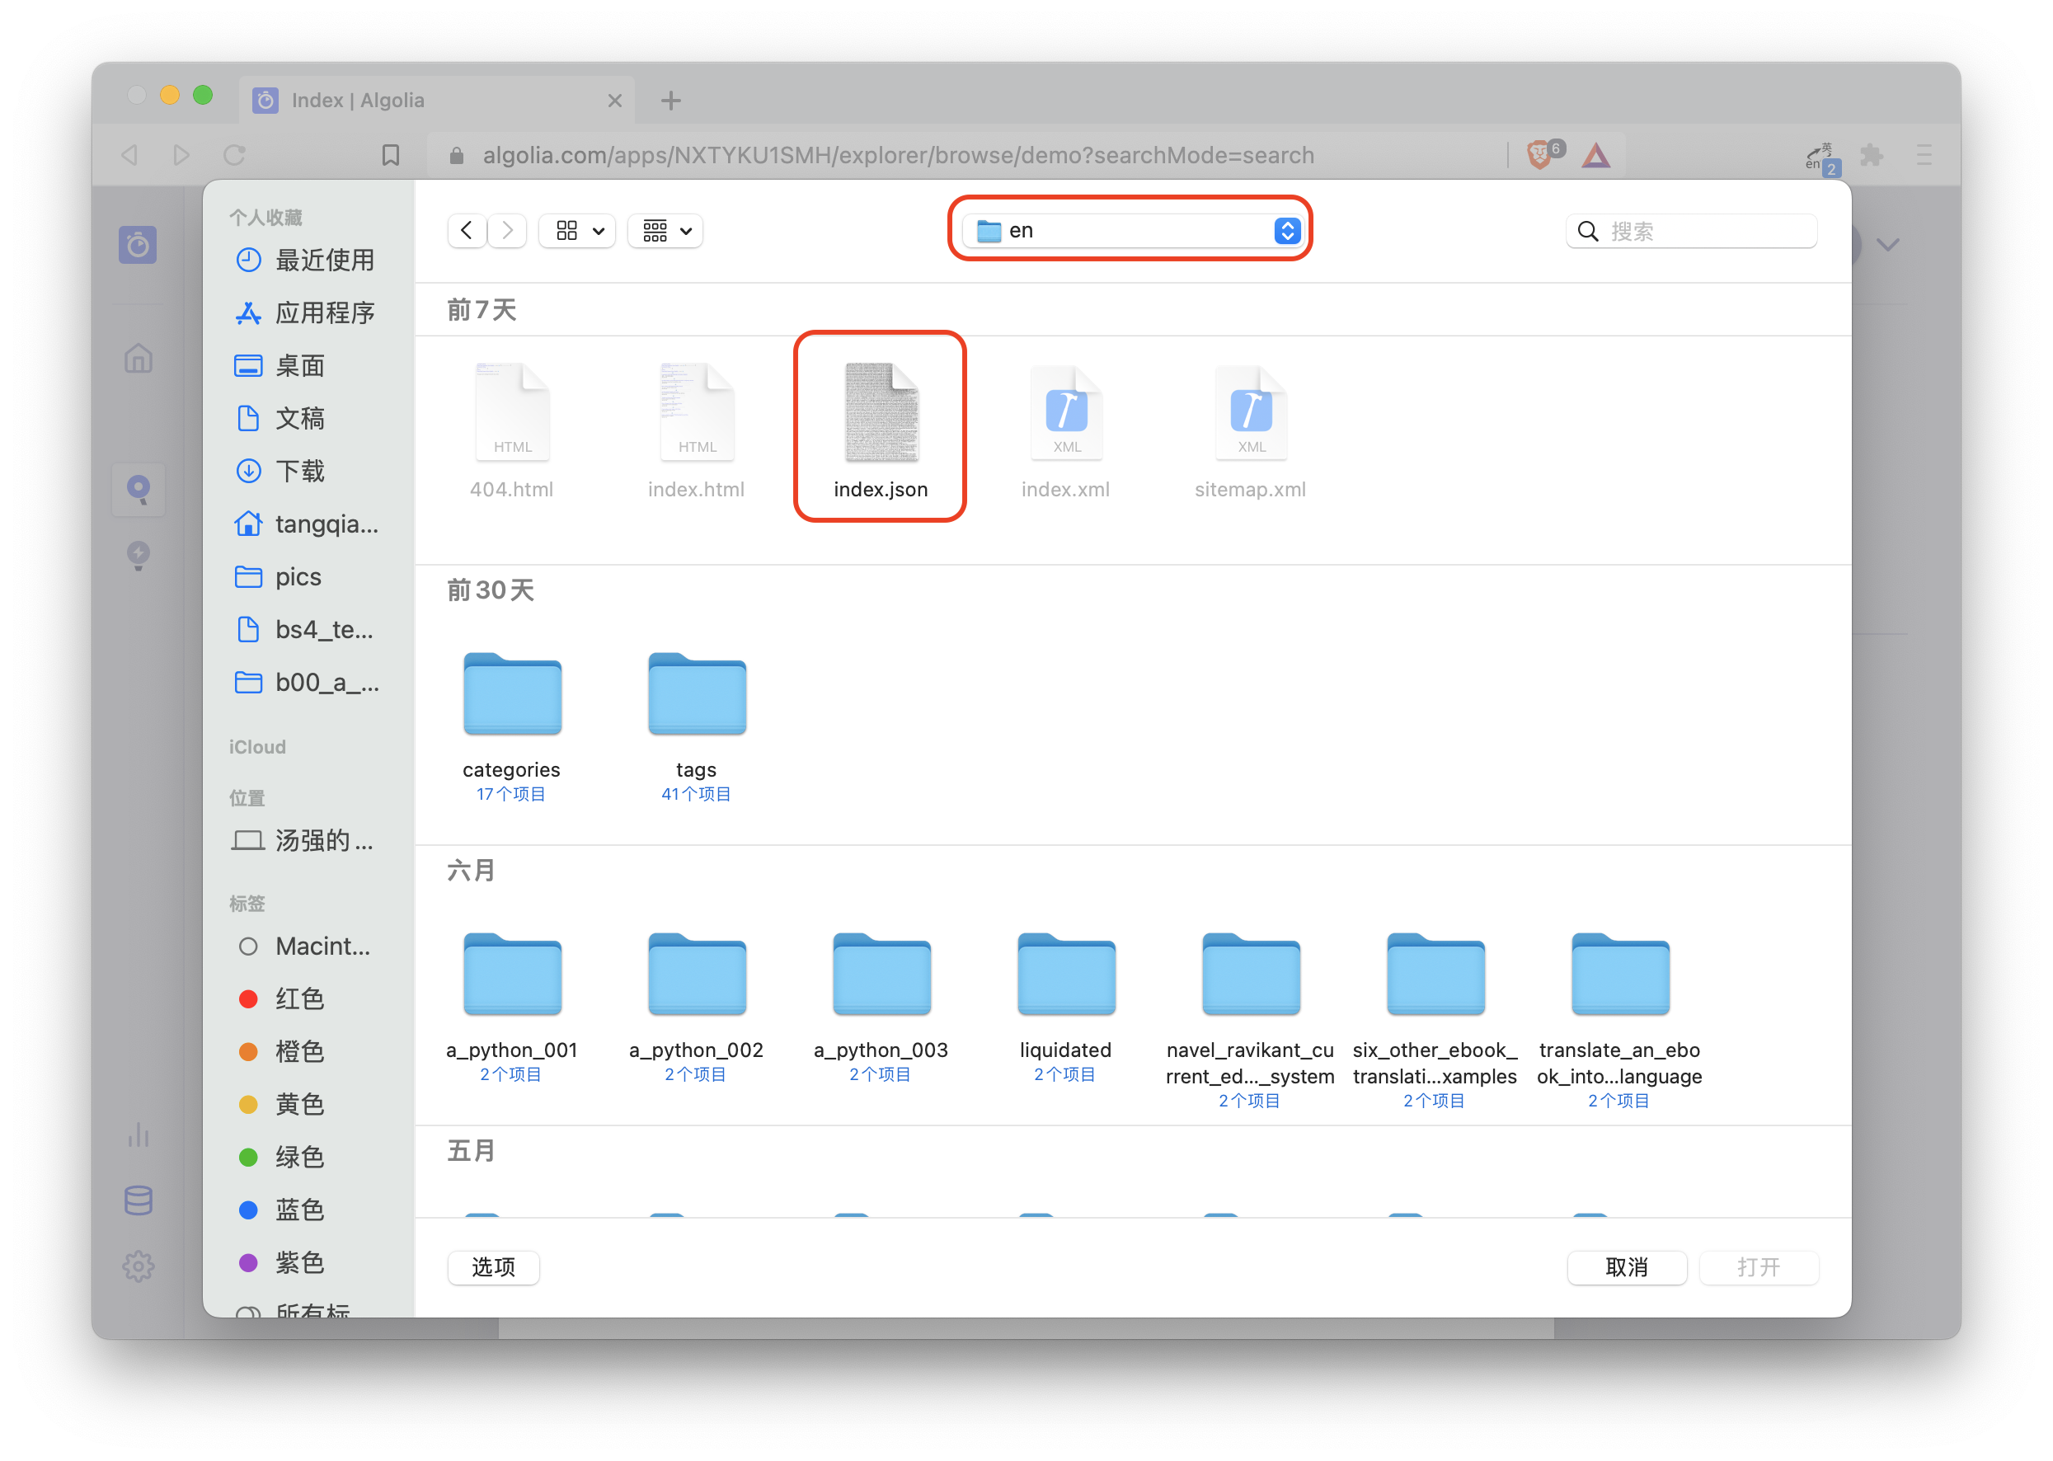Open the Brave hamburger menu

[1924, 154]
